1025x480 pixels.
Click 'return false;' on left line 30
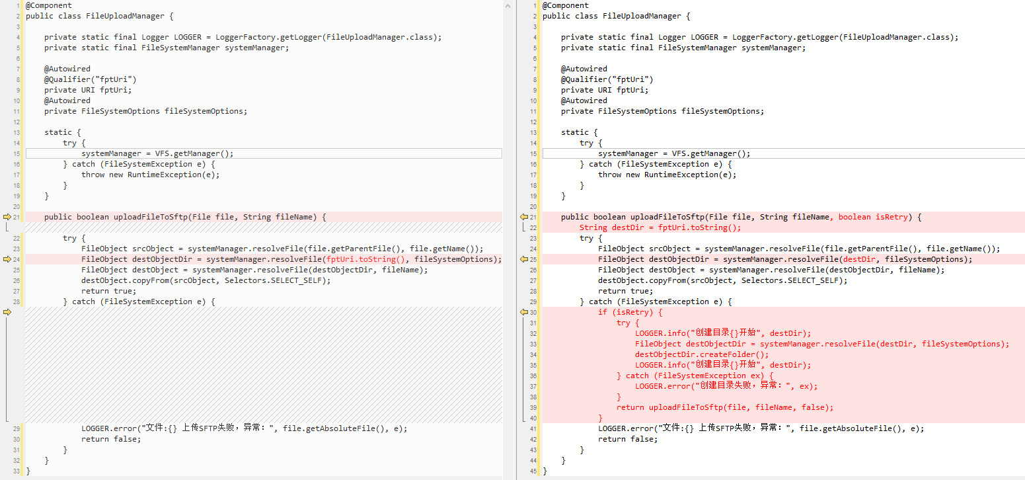pyautogui.click(x=111, y=439)
